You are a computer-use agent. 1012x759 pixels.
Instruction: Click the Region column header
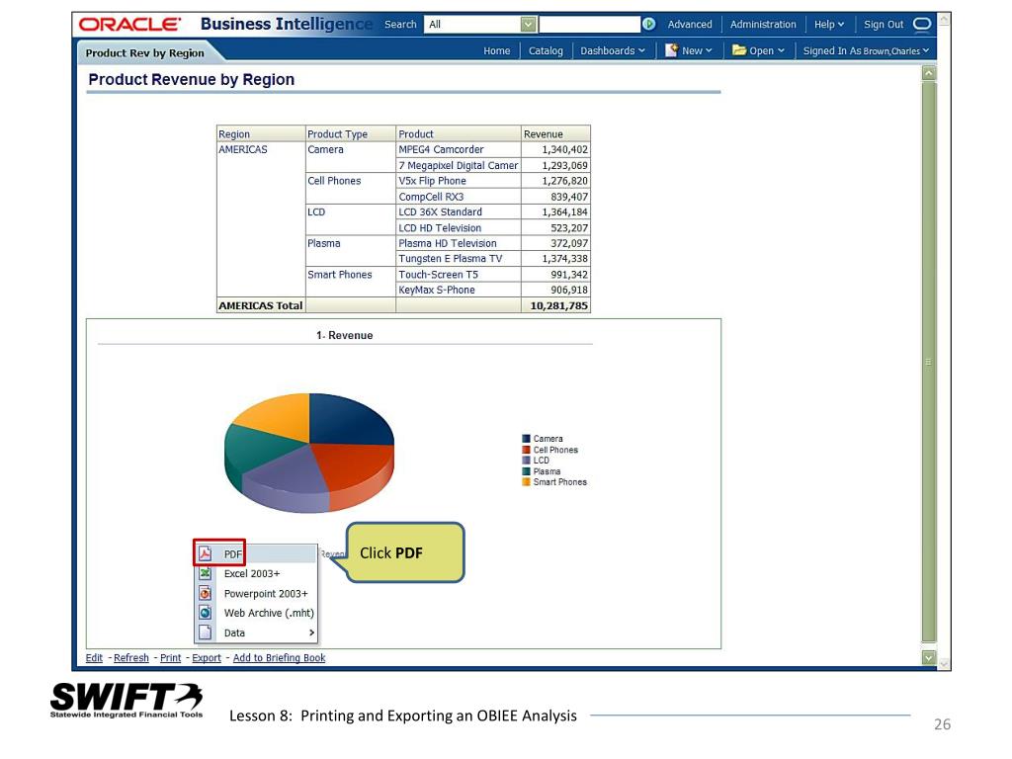click(260, 133)
